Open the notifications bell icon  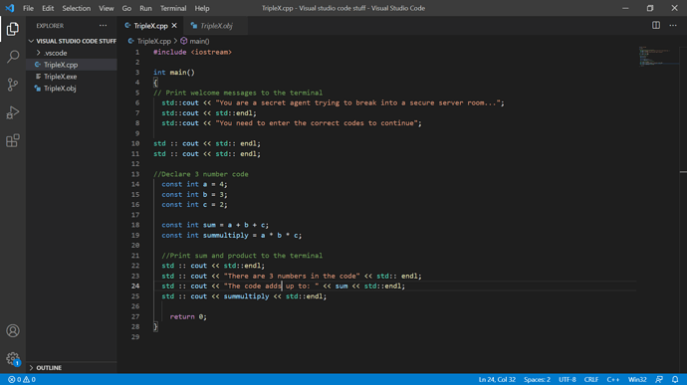[675, 379]
